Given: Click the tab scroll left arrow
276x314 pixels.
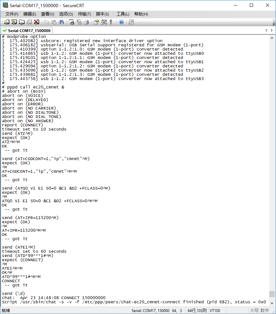Looking at the screenshot, I should [266, 30].
